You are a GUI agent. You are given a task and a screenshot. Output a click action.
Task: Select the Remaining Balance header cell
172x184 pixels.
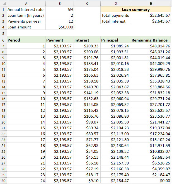pos(151,40)
